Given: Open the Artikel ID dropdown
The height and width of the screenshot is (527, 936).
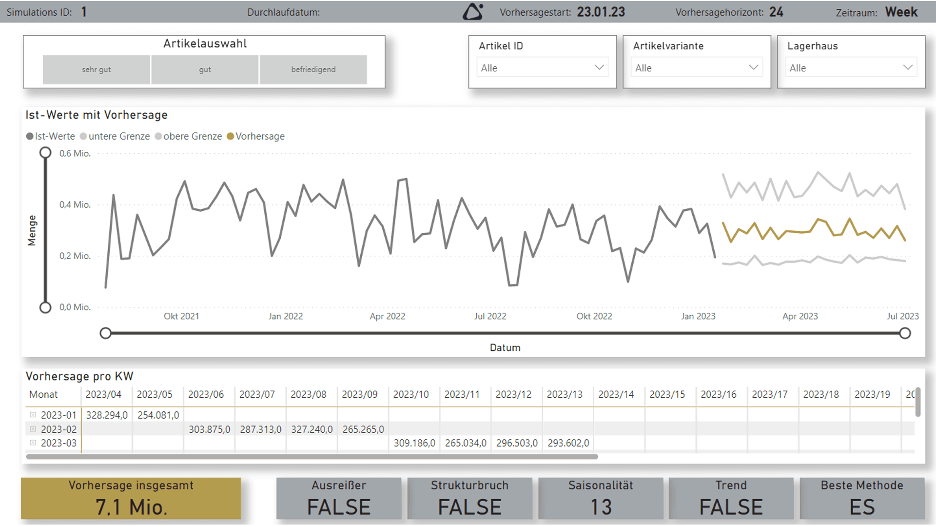Looking at the screenshot, I should [543, 67].
